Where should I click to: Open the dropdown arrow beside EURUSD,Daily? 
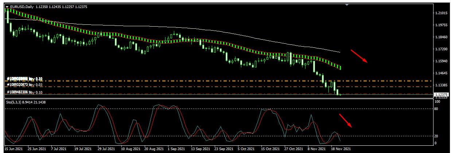click(7, 7)
